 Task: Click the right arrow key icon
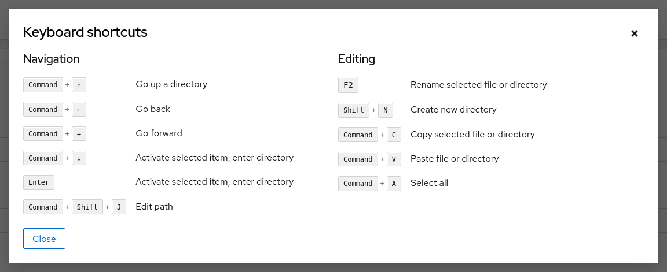[79, 133]
